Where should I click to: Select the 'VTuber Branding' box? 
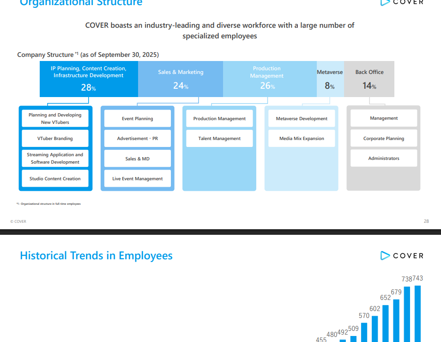coord(55,139)
